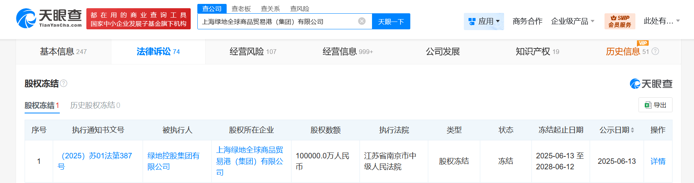Click the 被执行人 column header
694x183 pixels.
click(x=177, y=130)
